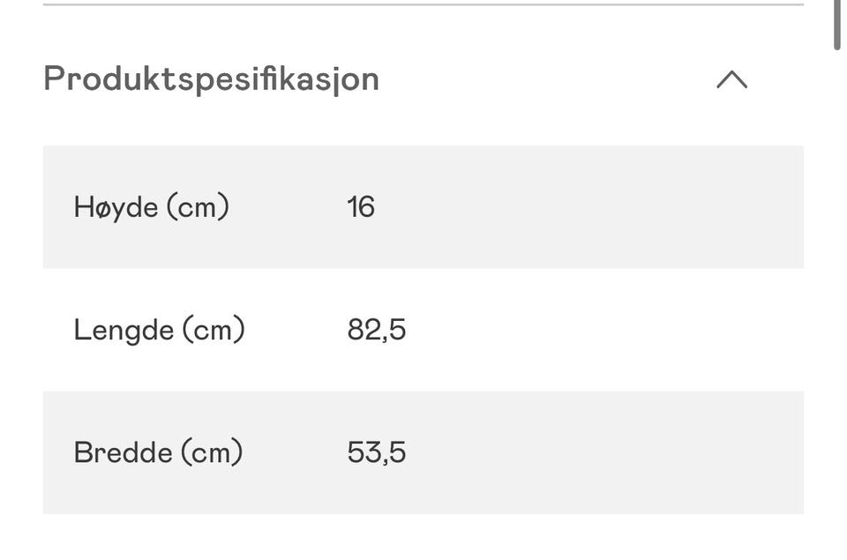
Task: Collapse the Produktspesifikasjon section chevron
Action: tap(731, 80)
